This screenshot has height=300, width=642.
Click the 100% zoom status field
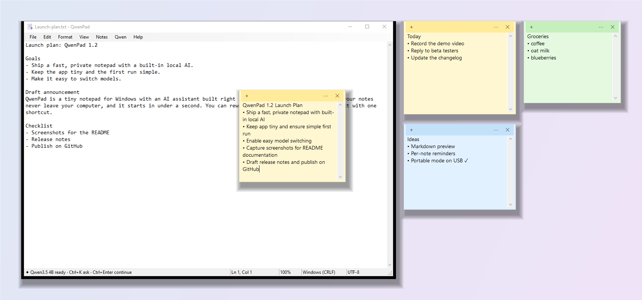pos(285,272)
